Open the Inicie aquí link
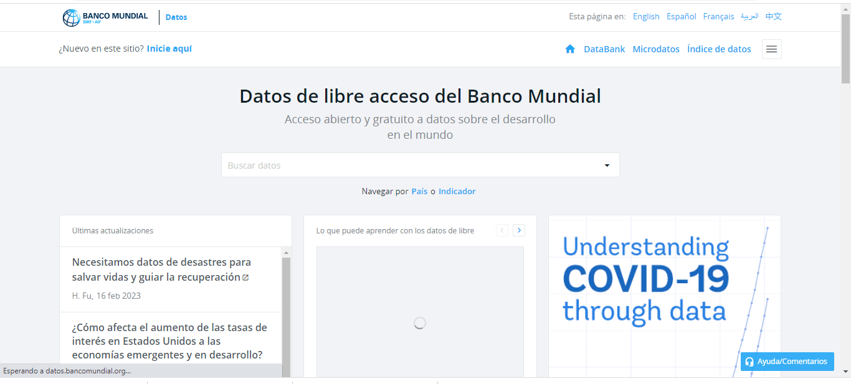 click(169, 49)
